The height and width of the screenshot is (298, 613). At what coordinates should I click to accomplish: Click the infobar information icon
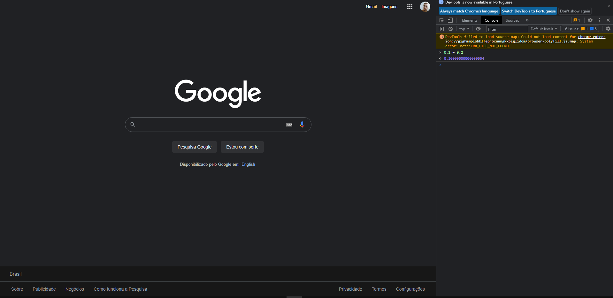[441, 2]
